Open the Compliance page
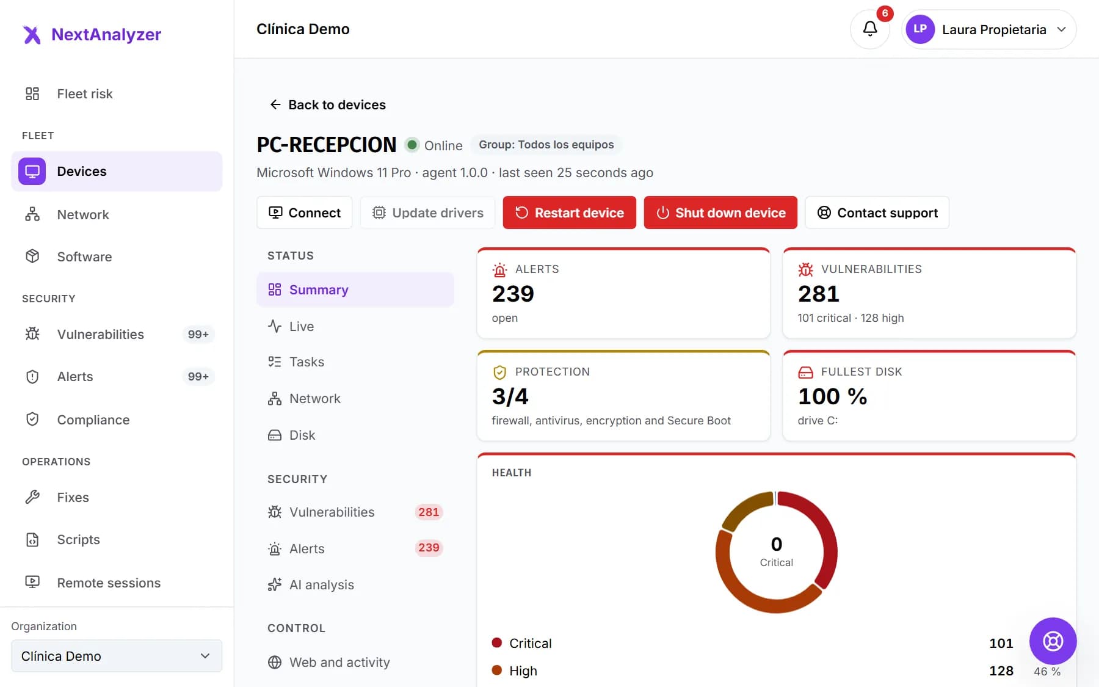 click(117, 420)
